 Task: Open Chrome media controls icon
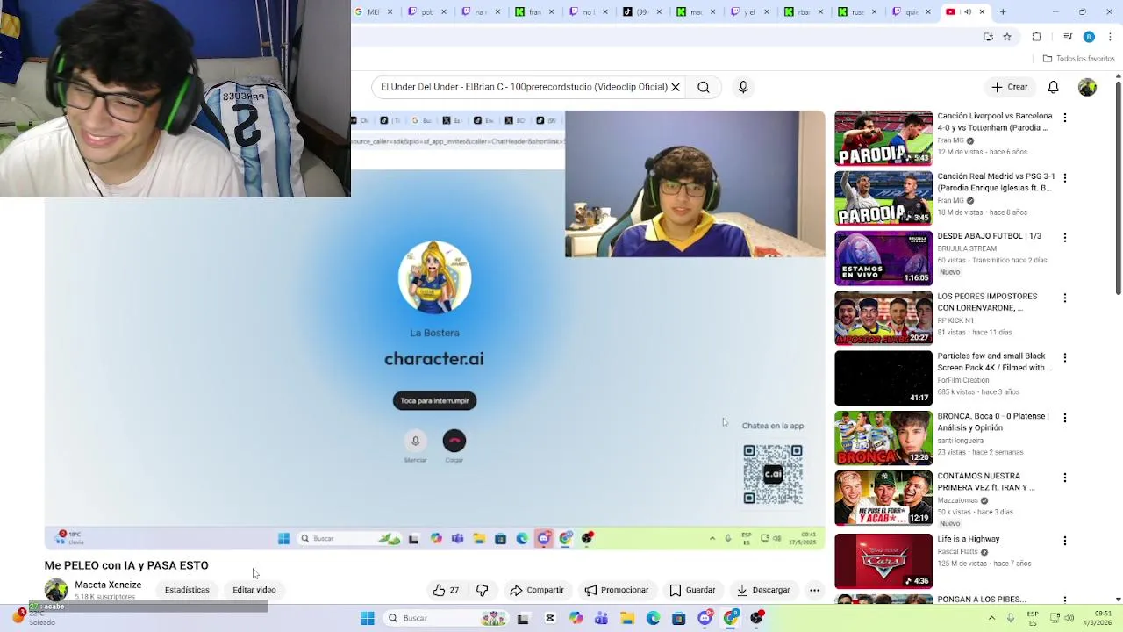pos(1068,37)
